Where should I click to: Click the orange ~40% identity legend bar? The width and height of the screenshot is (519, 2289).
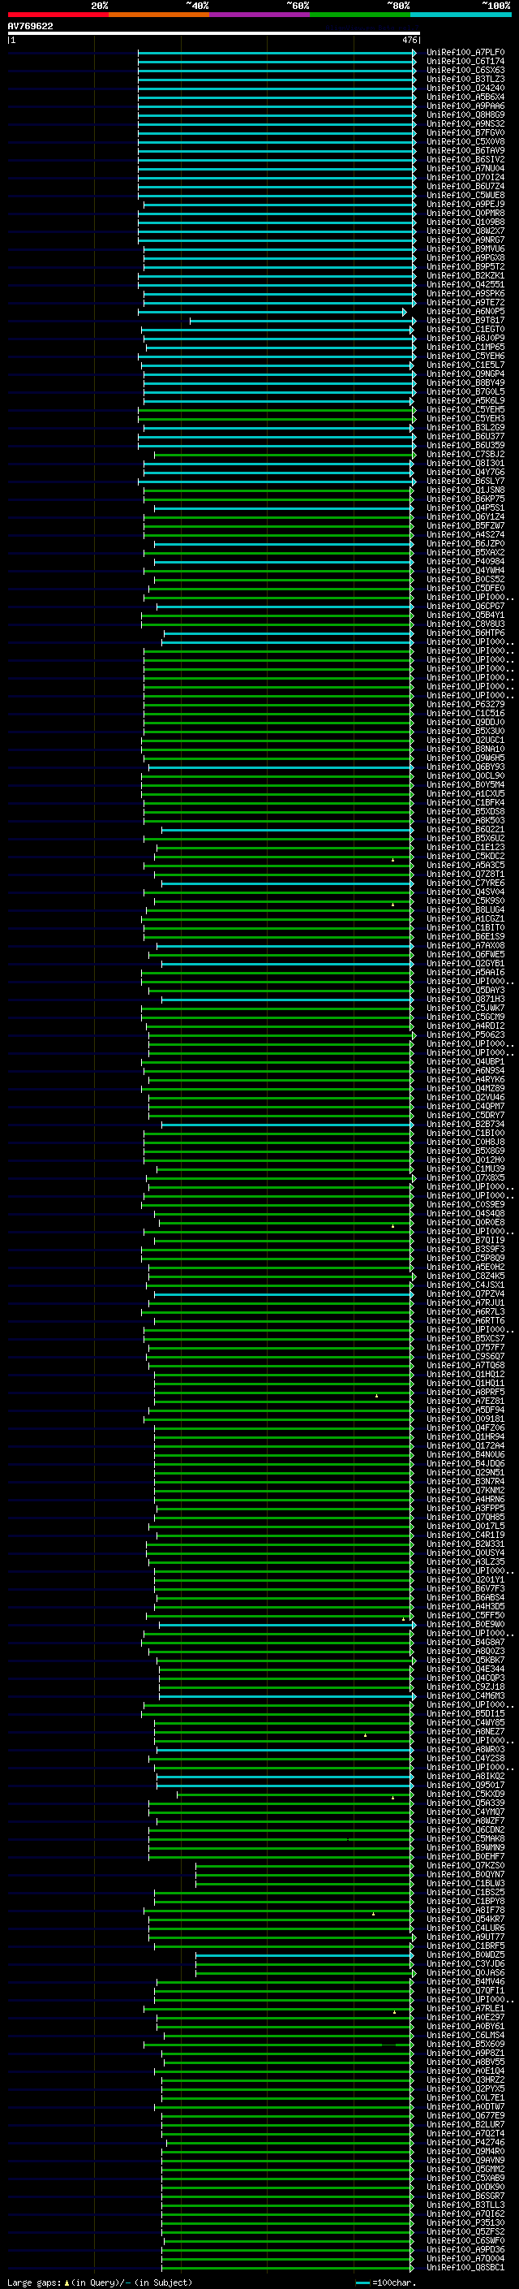[159, 15]
